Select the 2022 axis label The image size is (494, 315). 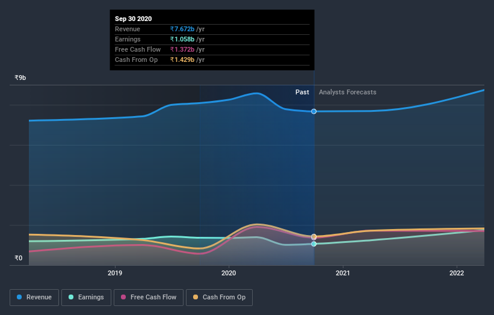coord(457,273)
